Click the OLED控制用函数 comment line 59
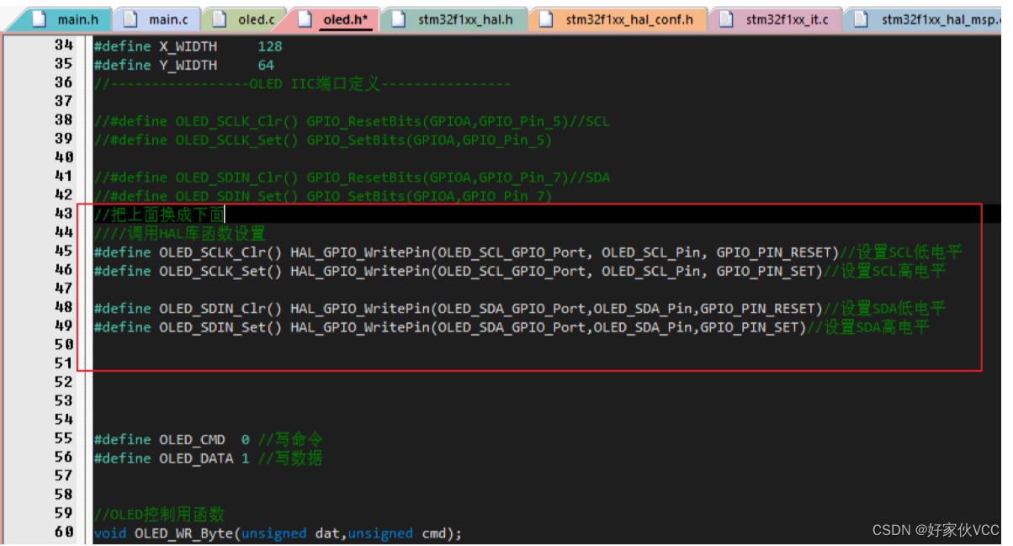The image size is (1013, 546). tap(159, 514)
